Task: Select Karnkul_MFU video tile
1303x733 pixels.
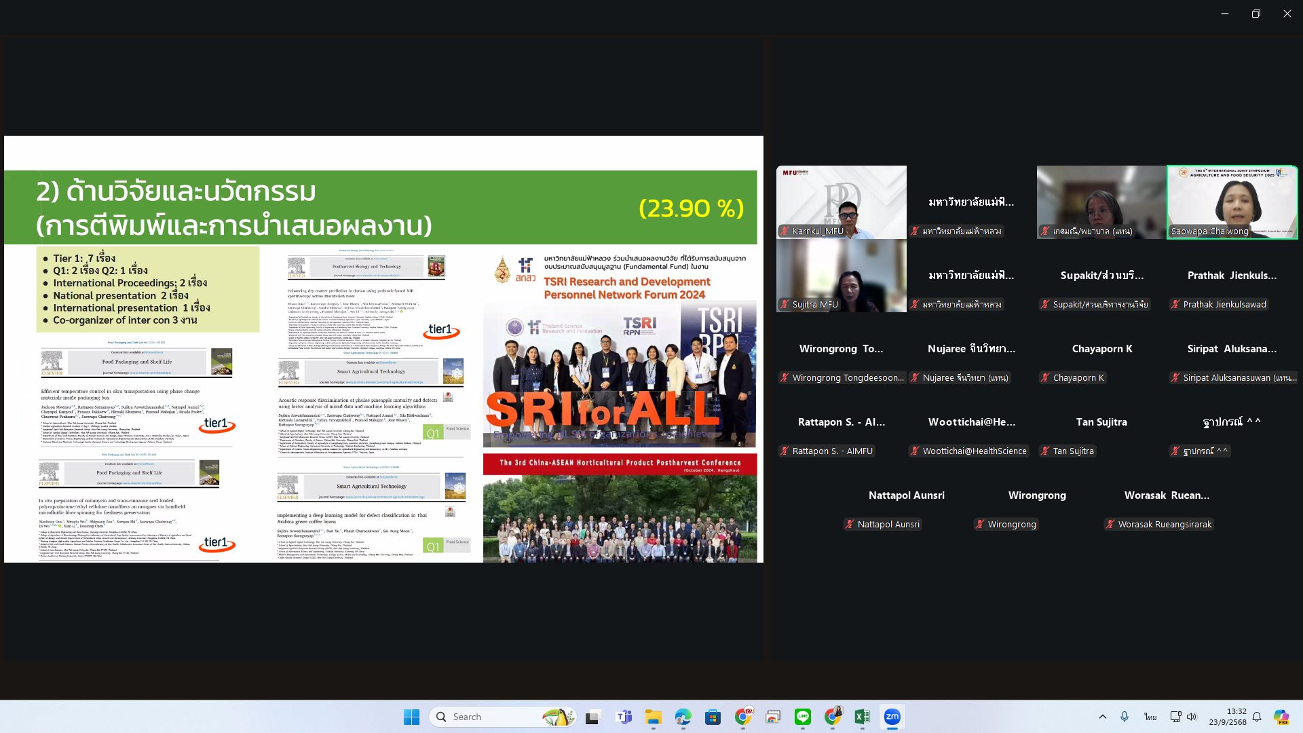Action: (x=841, y=202)
